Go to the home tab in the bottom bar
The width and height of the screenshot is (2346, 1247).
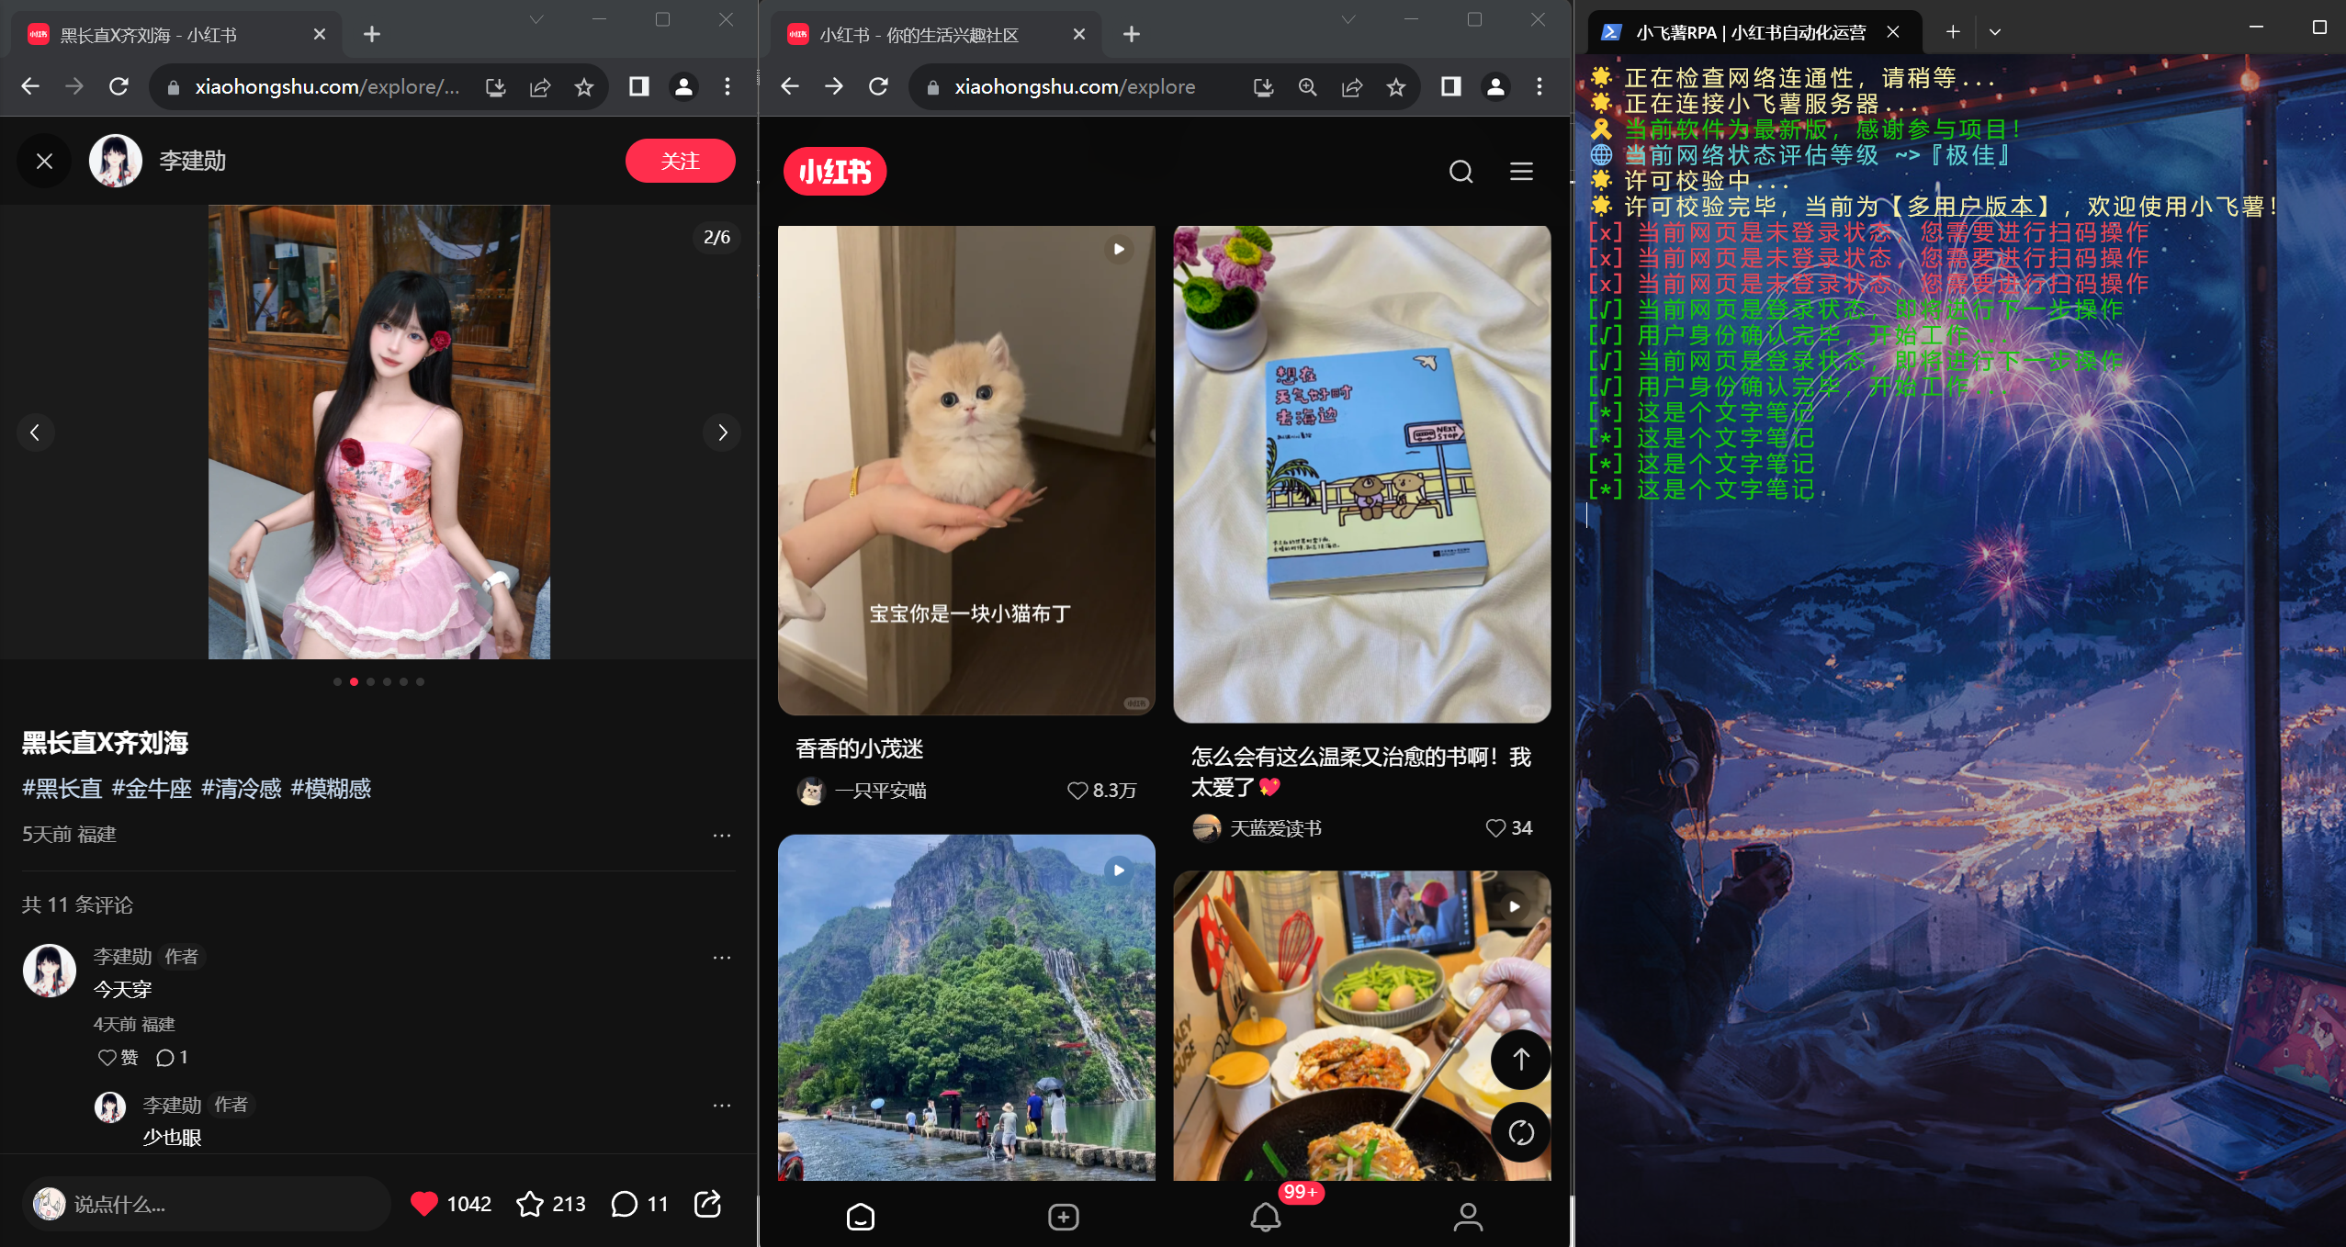[861, 1217]
